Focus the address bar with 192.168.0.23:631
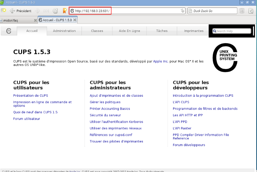257x172 pixels. [127, 11]
